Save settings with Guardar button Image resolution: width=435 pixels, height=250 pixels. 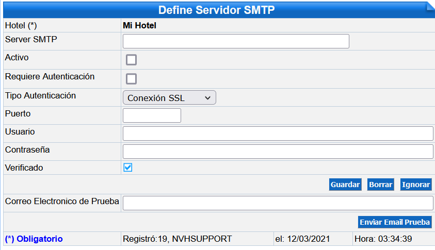point(345,185)
